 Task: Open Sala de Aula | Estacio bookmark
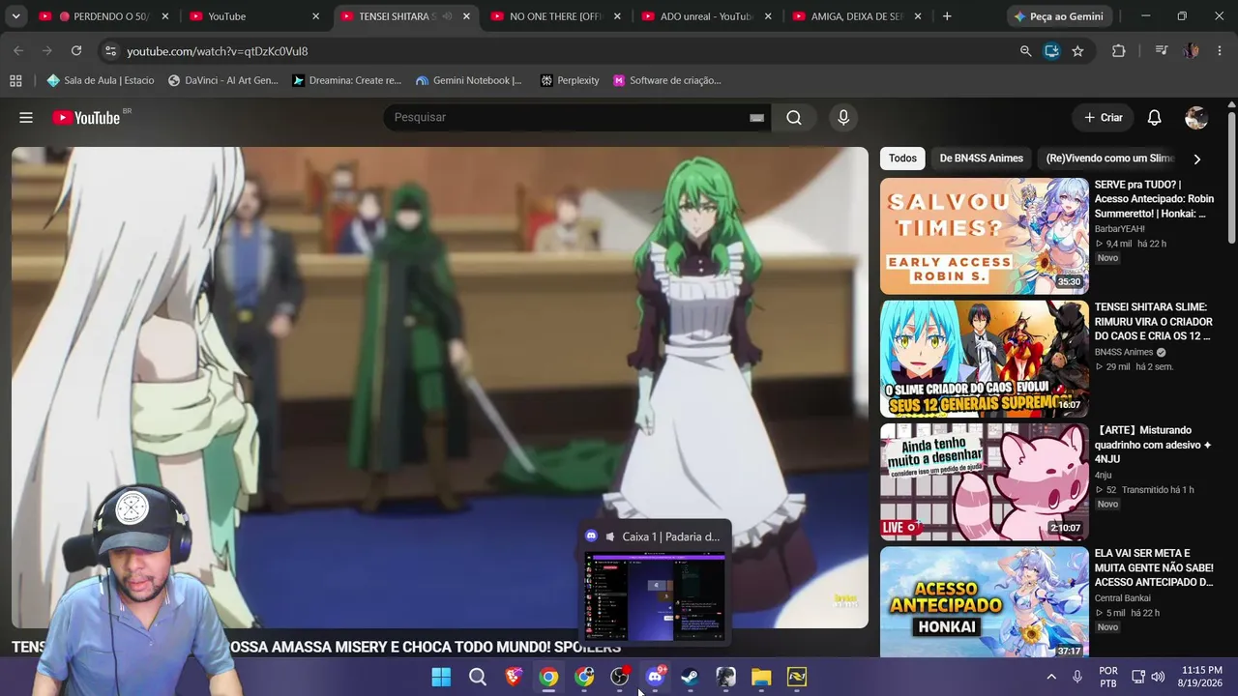(101, 80)
